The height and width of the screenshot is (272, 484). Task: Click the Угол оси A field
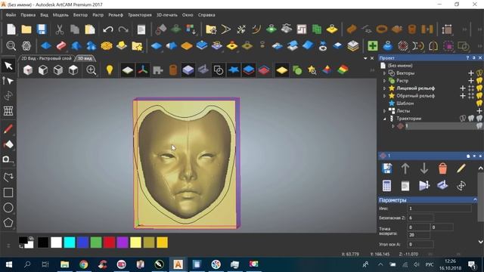click(x=420, y=244)
